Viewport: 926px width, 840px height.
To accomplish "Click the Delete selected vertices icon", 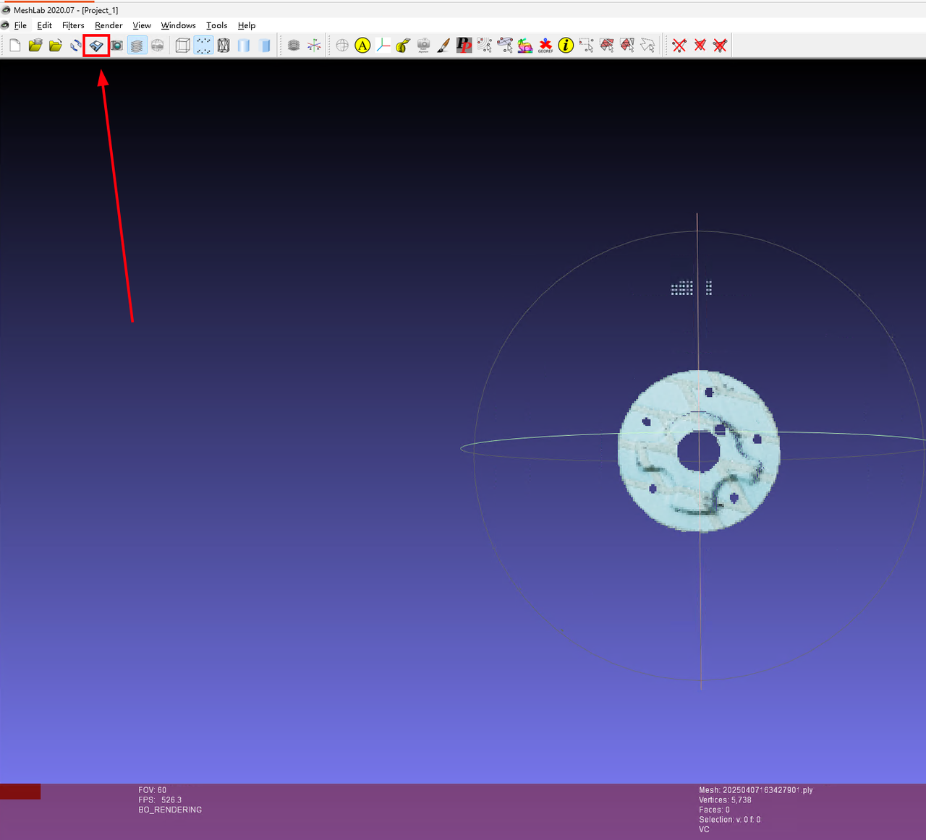I will click(679, 46).
